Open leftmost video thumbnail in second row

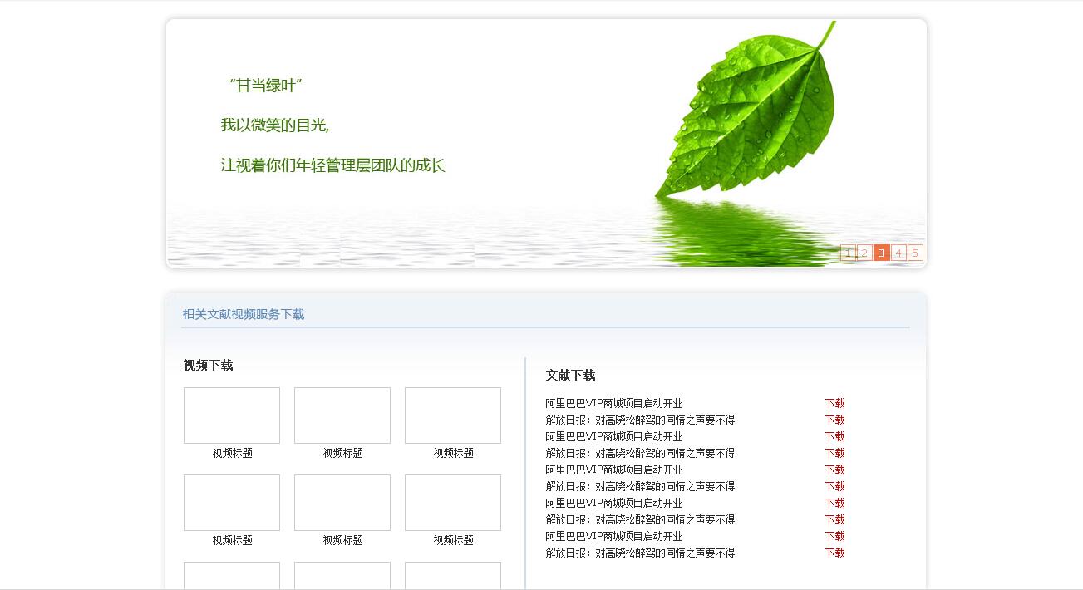tap(232, 503)
